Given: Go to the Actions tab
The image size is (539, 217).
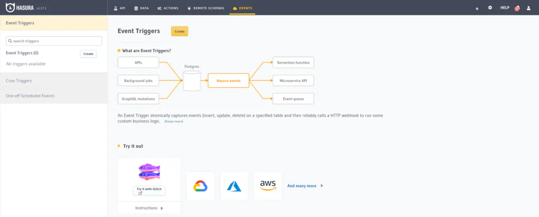Looking at the screenshot, I should click(168, 8).
